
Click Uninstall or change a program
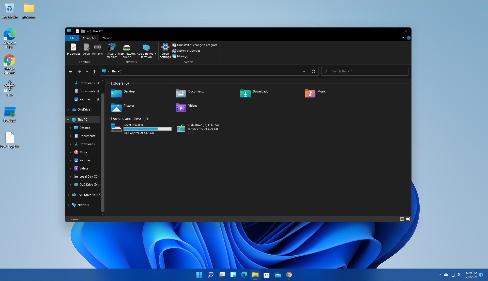pyautogui.click(x=195, y=44)
